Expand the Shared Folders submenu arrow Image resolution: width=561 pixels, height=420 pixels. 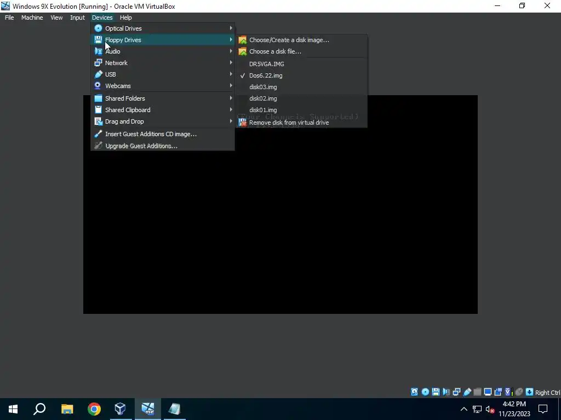coord(231,98)
